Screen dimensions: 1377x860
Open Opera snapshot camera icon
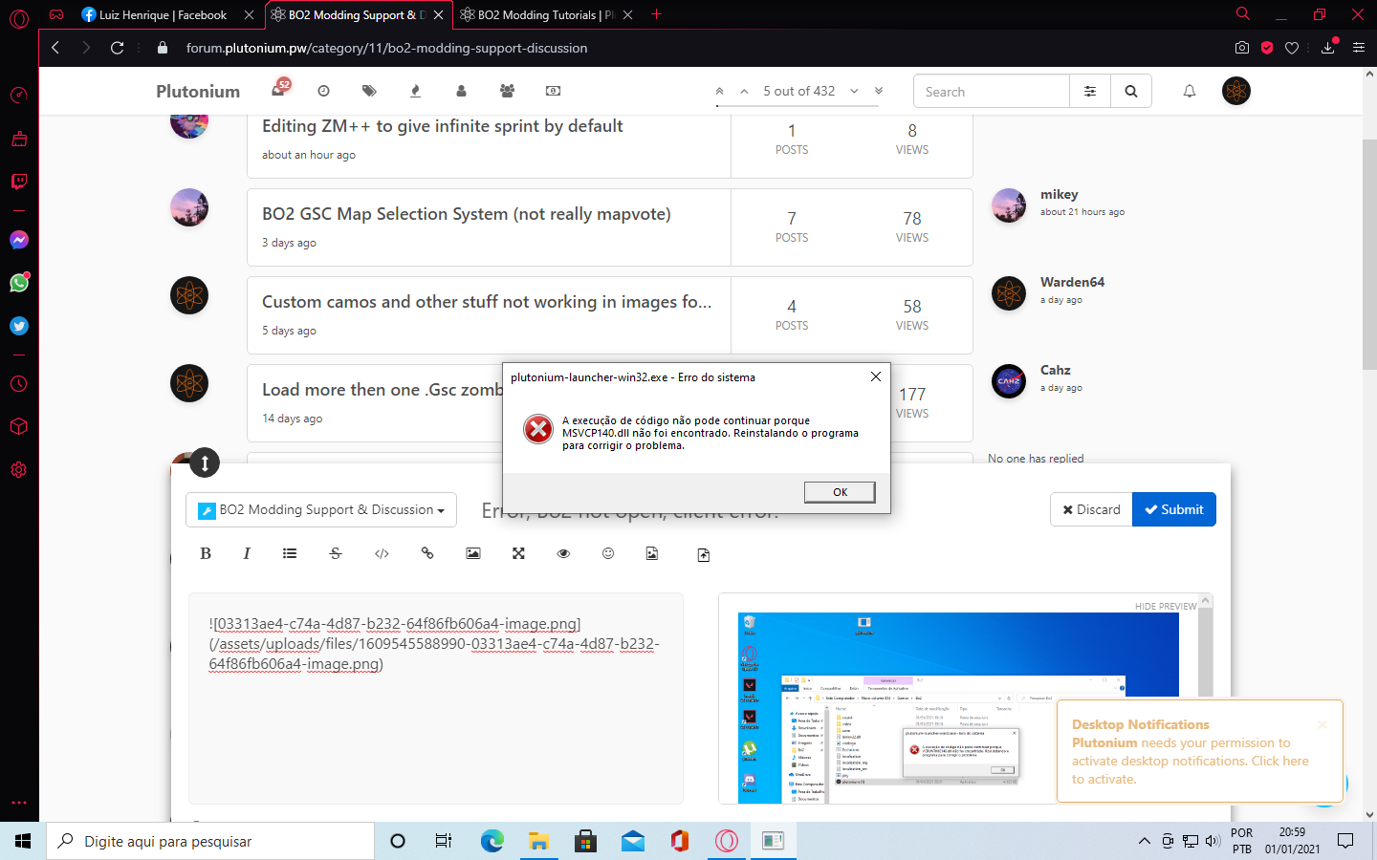[1241, 48]
